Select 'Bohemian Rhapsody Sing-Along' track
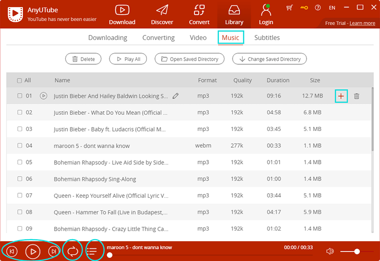The width and height of the screenshot is (380, 261). pyautogui.click(x=95, y=179)
